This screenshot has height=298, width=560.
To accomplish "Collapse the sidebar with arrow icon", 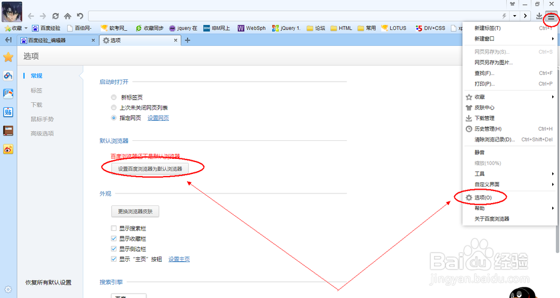I will 8,40.
